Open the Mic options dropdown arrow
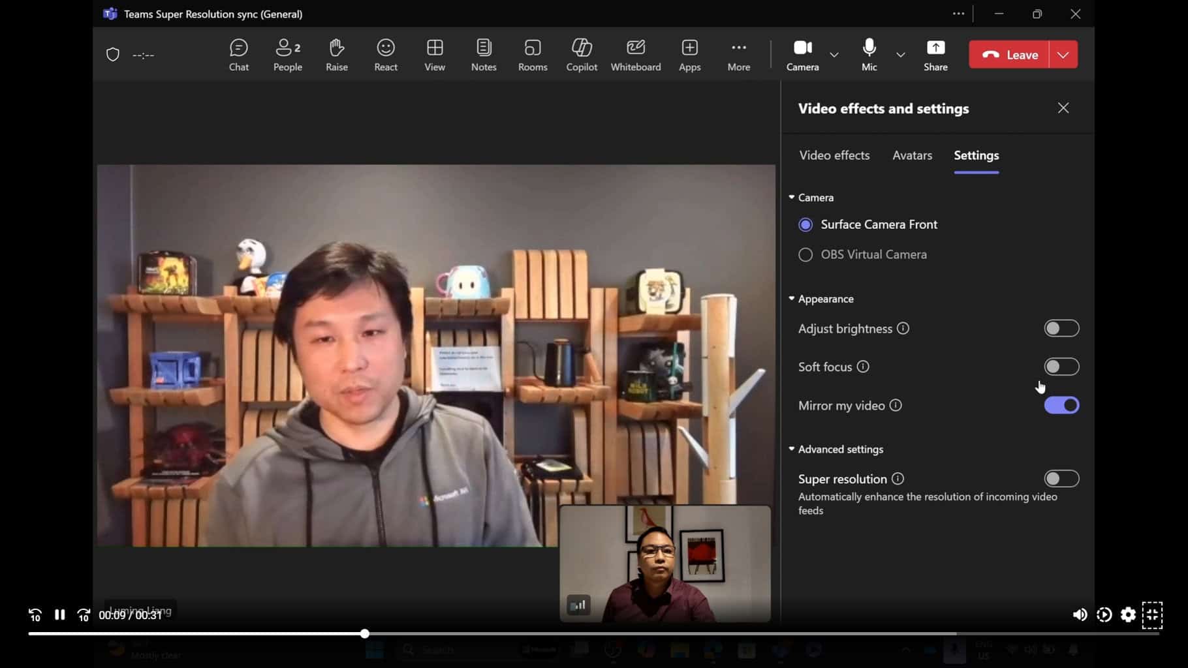Screen dimensions: 1188x668 900,55
